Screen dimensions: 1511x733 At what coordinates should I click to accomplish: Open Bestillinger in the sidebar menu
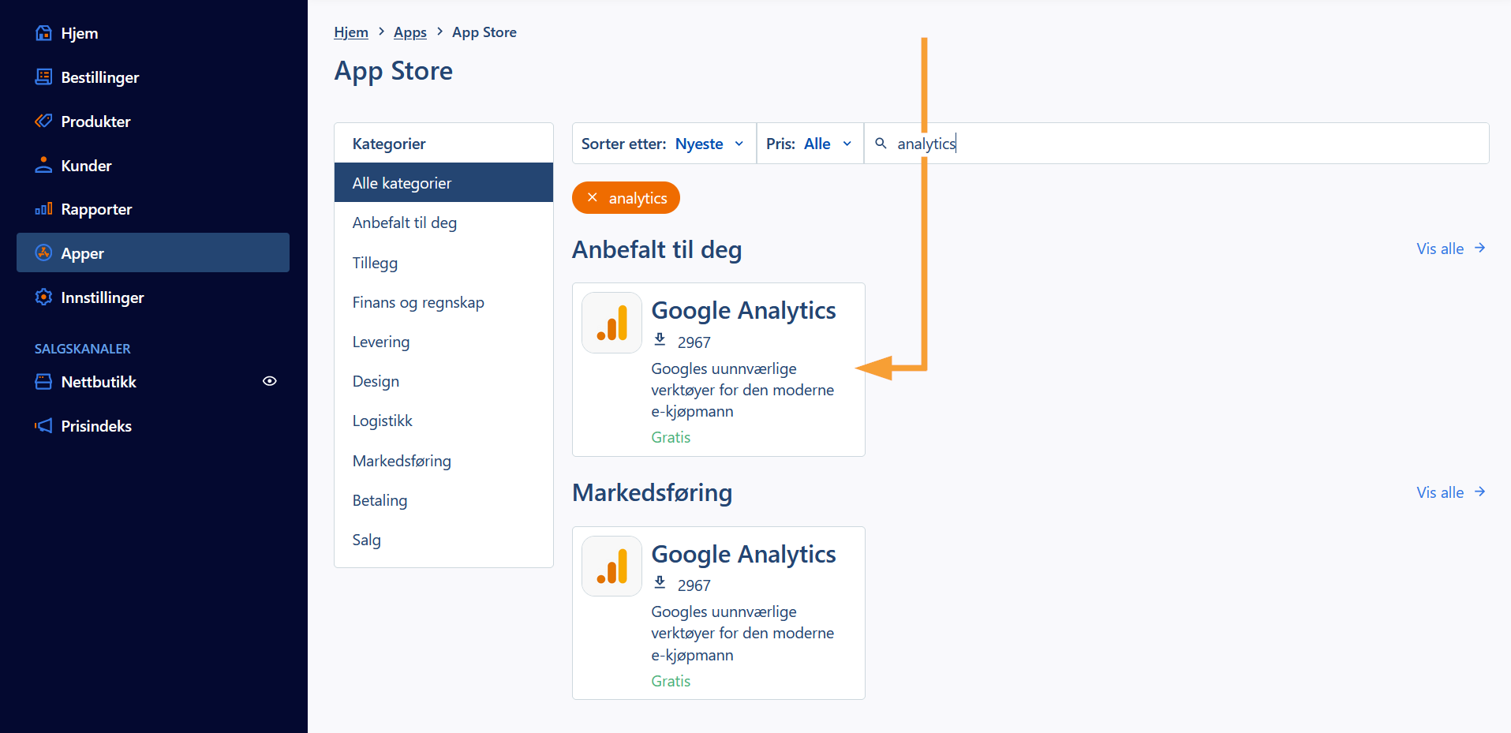[153, 77]
